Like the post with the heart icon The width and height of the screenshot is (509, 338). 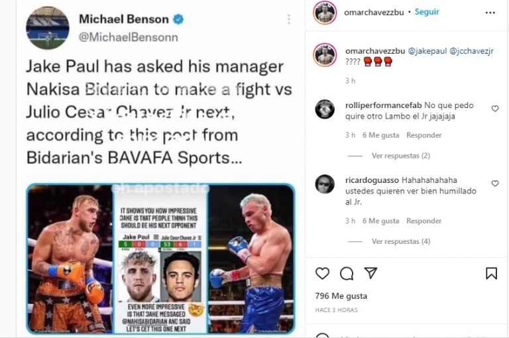322,274
